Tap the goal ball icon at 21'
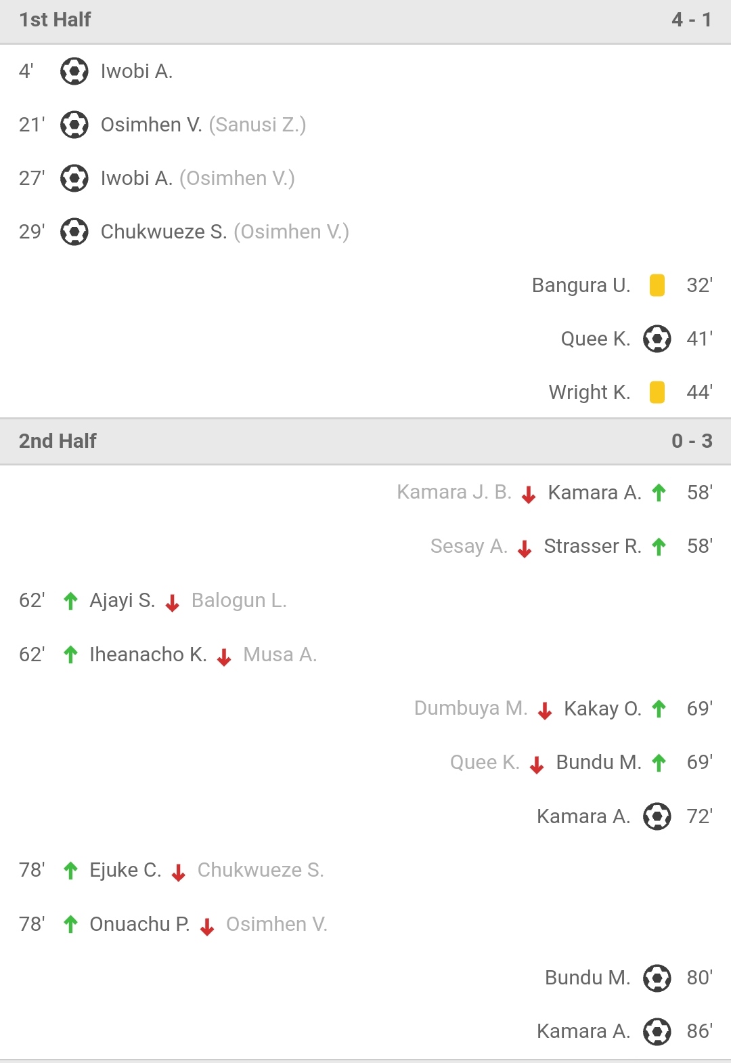The image size is (731, 1063). 74,125
